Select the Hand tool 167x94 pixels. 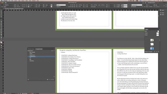pos(1,38)
